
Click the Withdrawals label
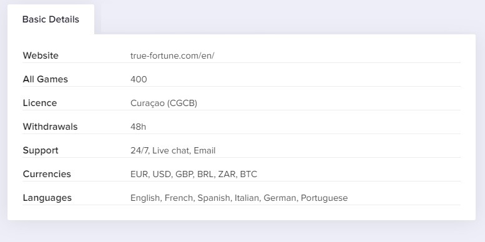coord(50,127)
